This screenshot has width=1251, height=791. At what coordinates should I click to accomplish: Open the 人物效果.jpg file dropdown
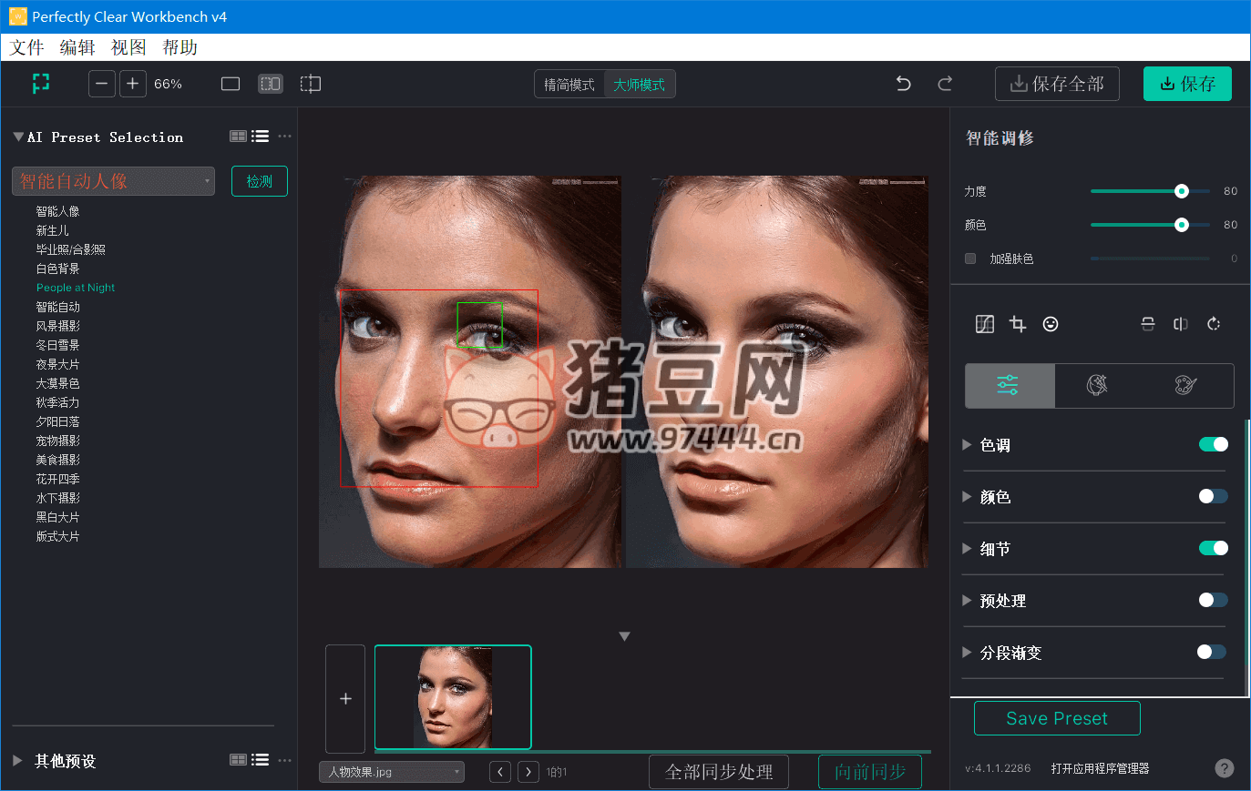(391, 772)
